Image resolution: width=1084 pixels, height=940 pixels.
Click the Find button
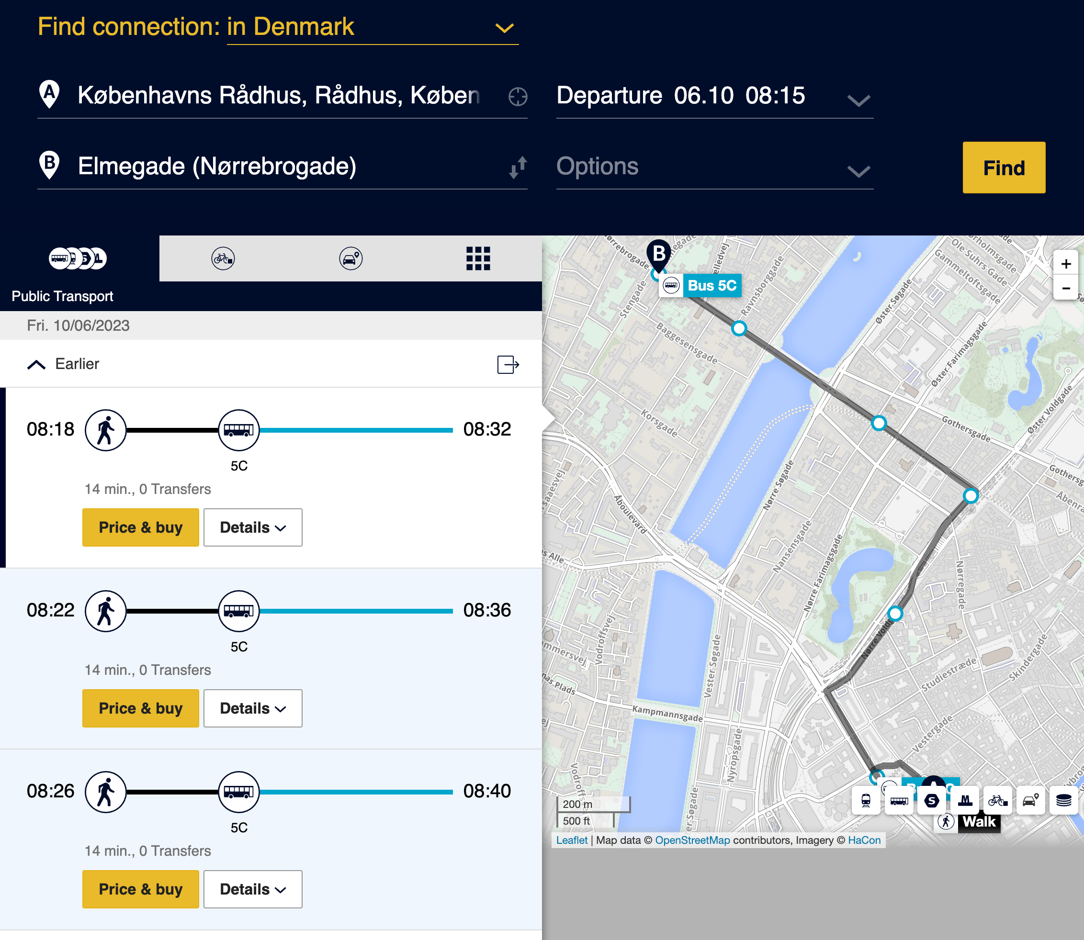pos(1003,168)
